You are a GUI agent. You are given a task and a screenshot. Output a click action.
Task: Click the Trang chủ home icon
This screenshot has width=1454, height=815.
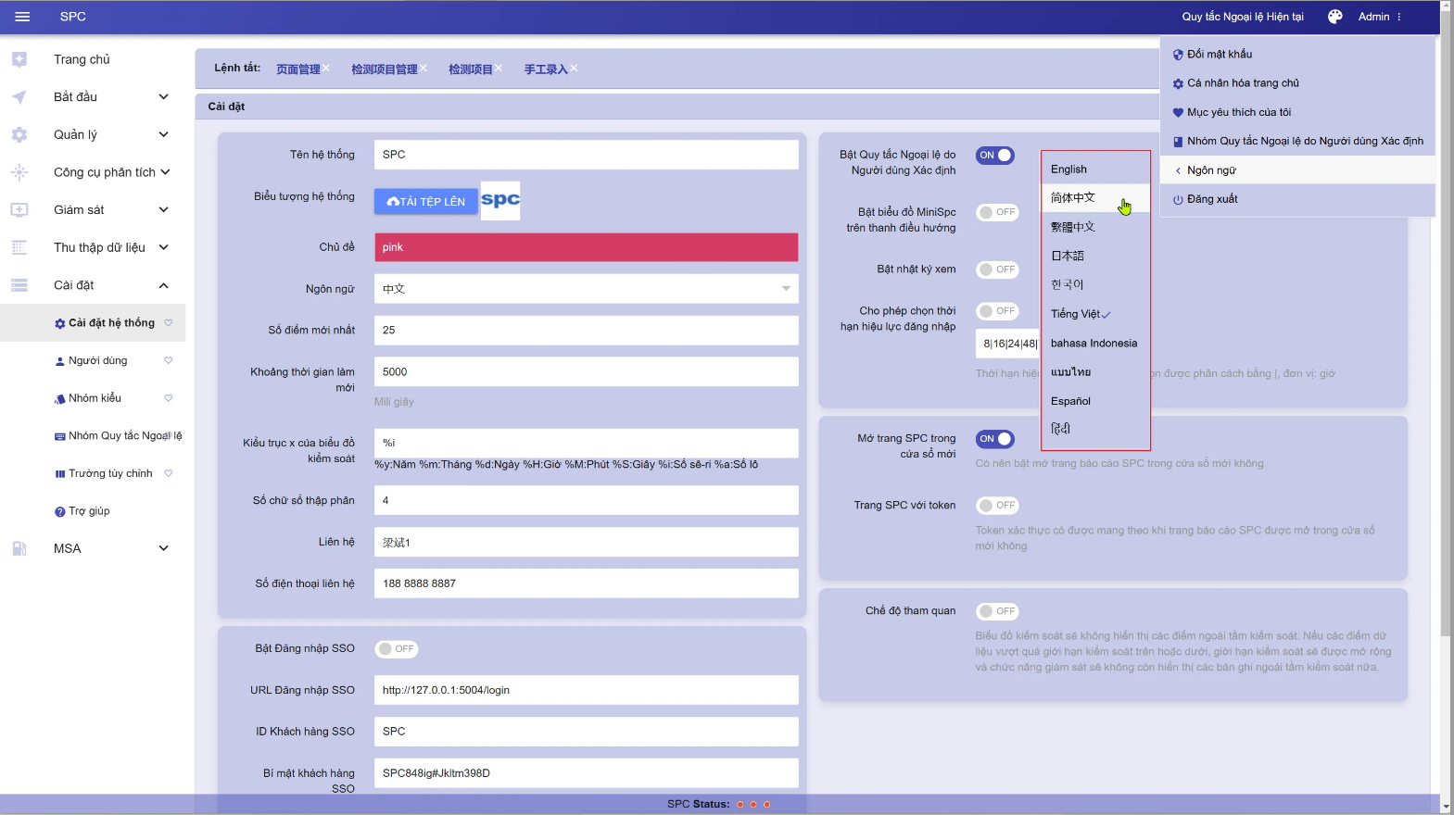(19, 59)
